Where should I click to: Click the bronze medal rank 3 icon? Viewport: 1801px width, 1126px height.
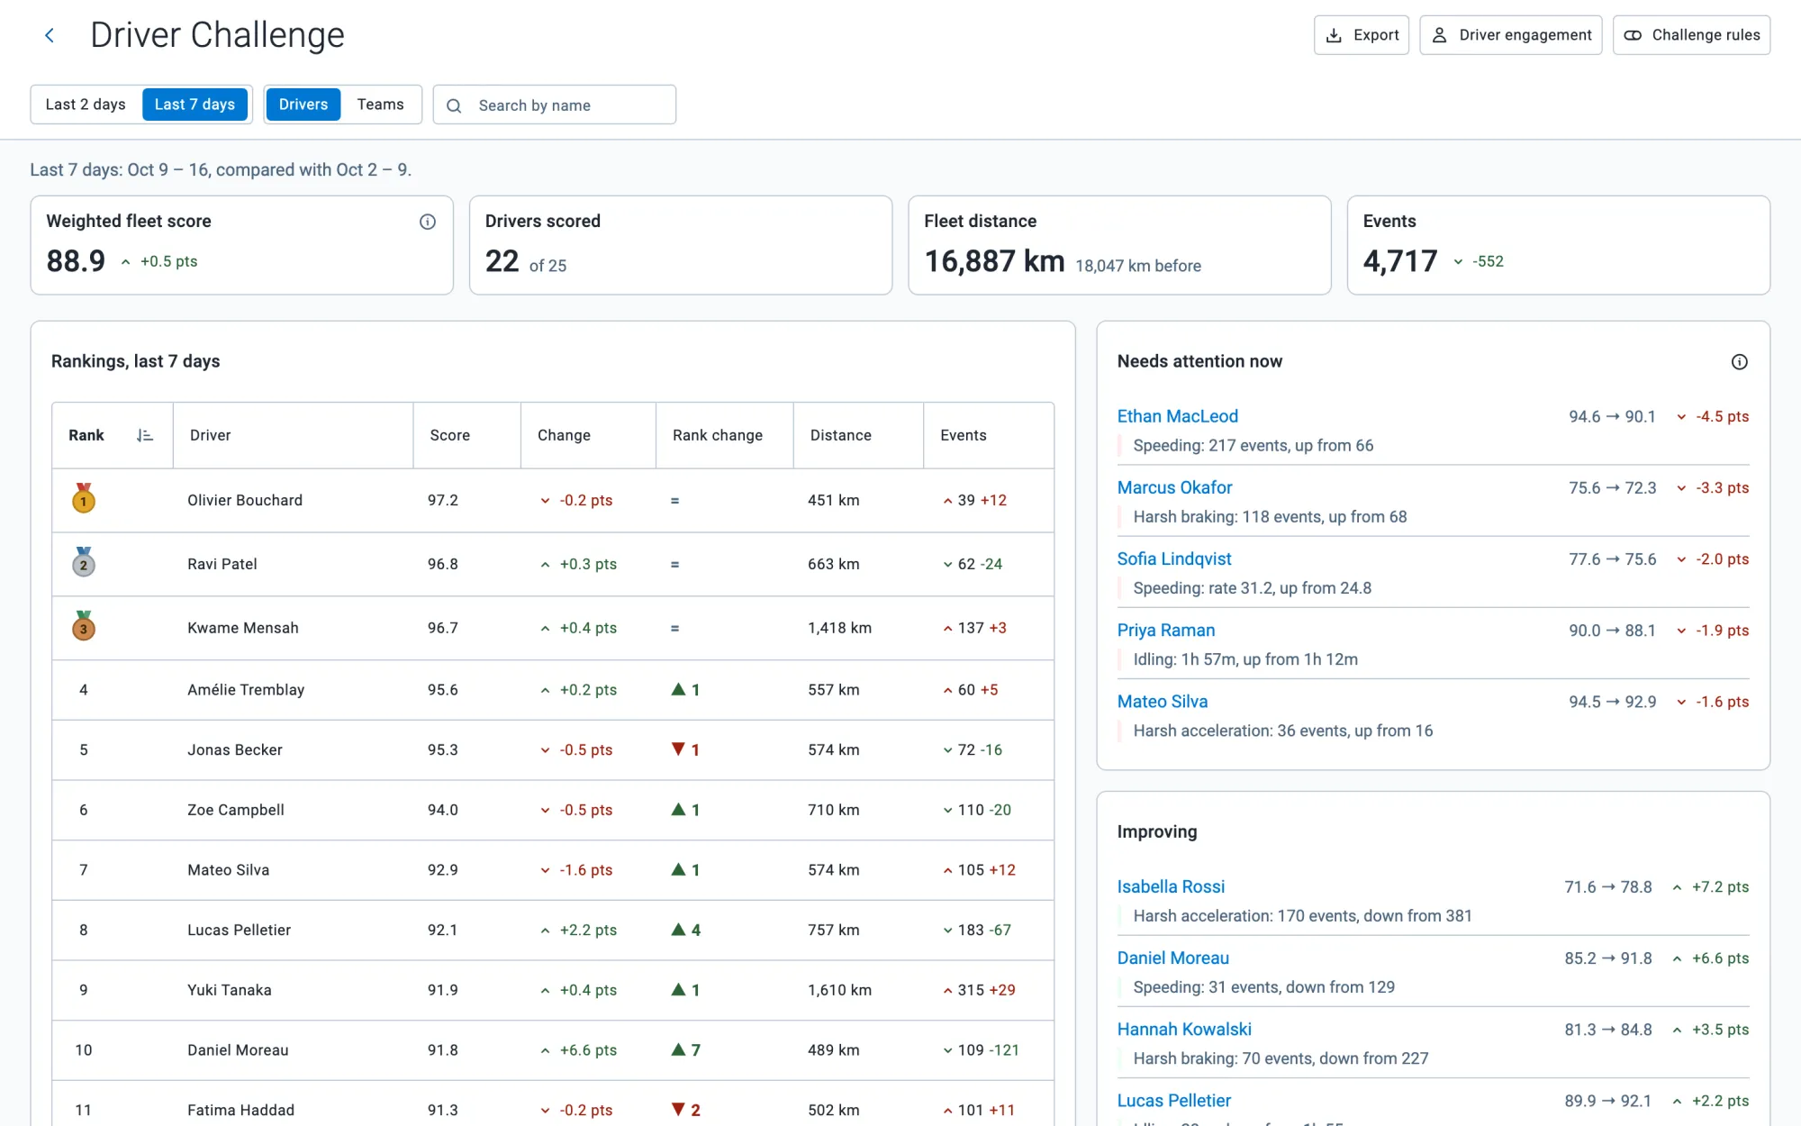click(x=84, y=626)
